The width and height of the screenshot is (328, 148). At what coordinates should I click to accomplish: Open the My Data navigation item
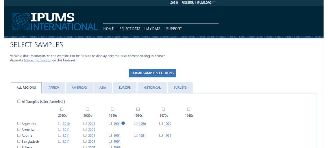pyautogui.click(x=153, y=29)
